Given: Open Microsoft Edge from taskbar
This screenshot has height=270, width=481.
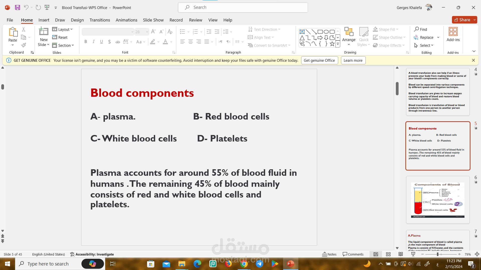Looking at the screenshot, I should [197, 264].
